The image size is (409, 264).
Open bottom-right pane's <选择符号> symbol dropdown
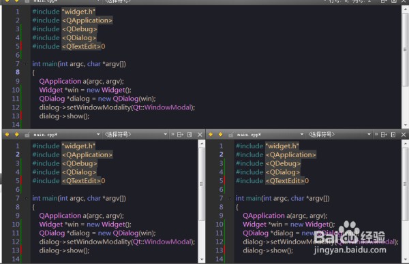(339, 135)
